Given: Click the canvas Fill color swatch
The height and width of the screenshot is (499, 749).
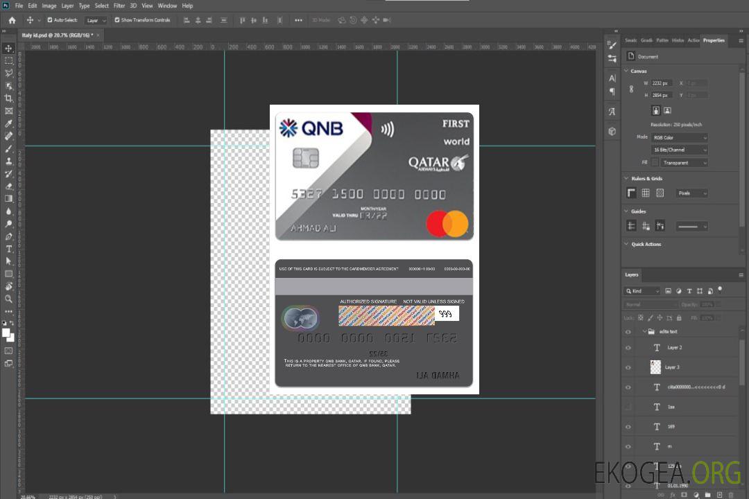Looking at the screenshot, I should pos(655,163).
